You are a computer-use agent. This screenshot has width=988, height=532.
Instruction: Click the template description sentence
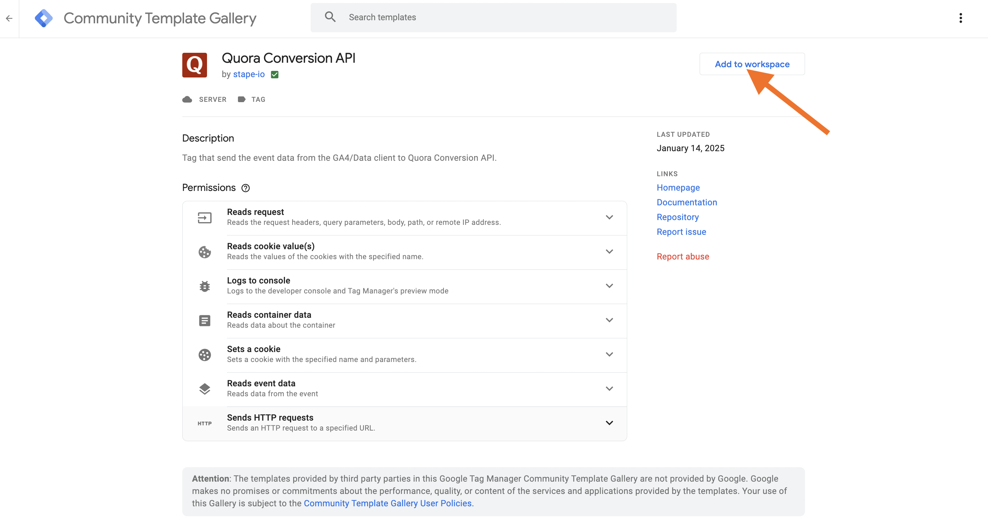pyautogui.click(x=339, y=158)
